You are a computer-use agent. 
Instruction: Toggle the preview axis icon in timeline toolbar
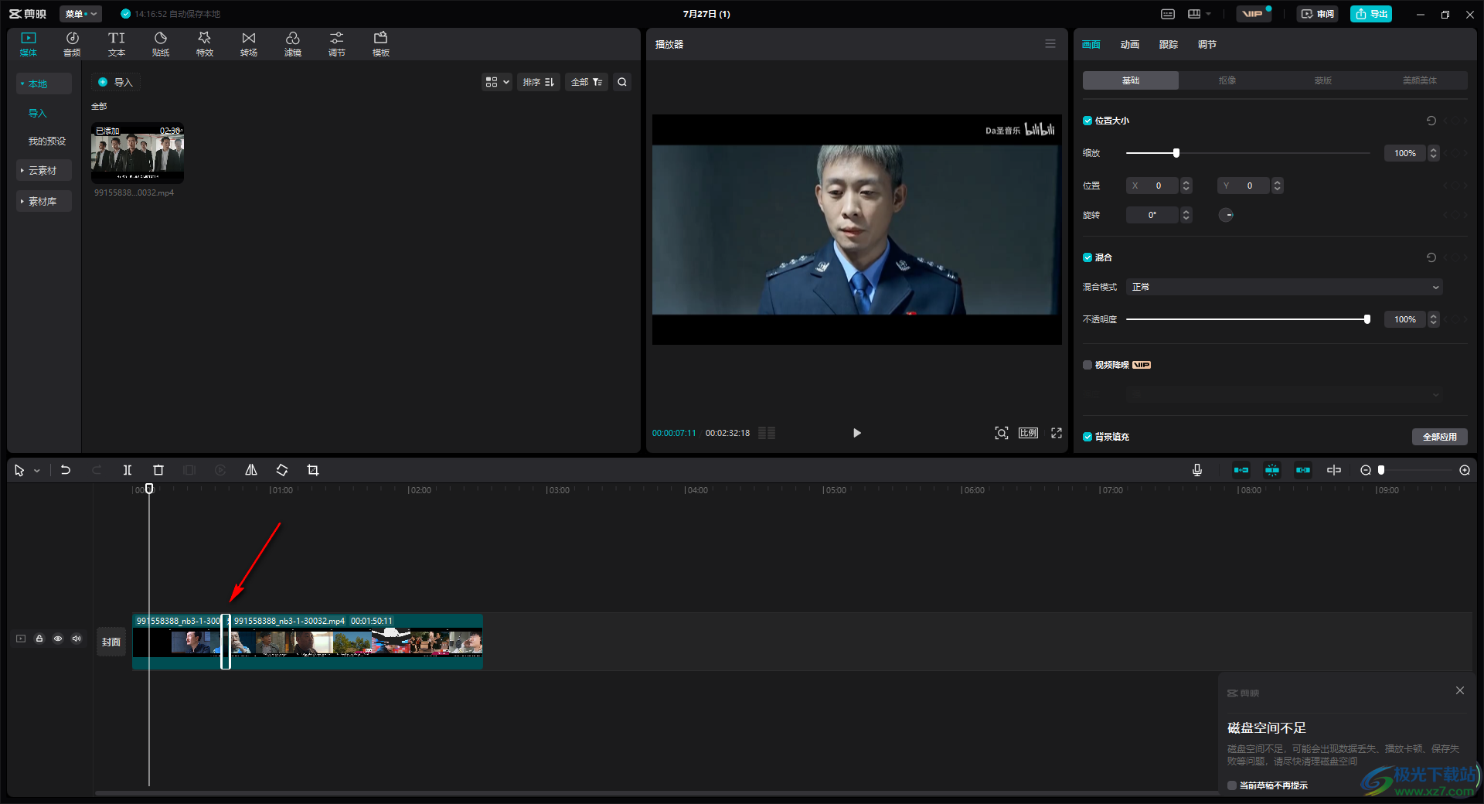tap(1334, 470)
